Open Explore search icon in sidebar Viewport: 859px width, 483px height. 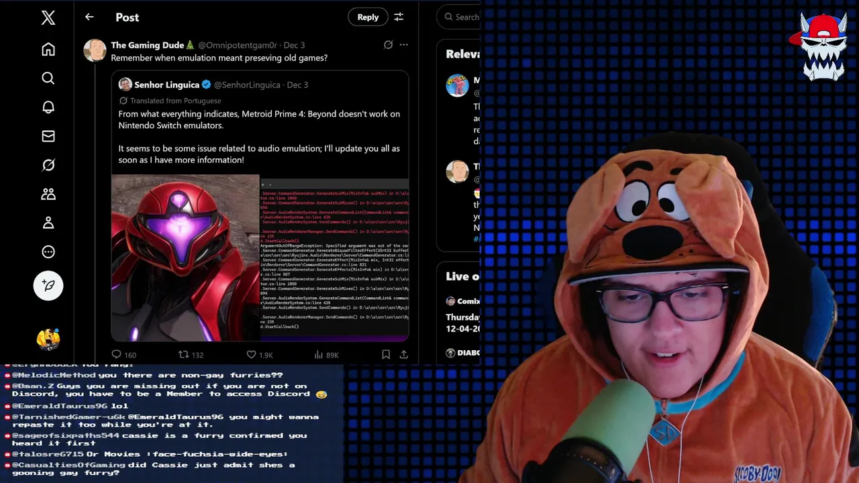click(x=48, y=78)
